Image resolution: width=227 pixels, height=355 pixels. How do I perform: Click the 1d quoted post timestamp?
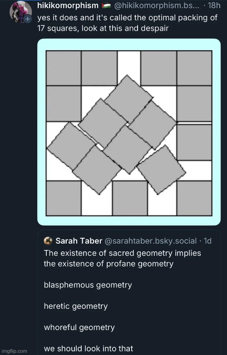click(x=207, y=241)
